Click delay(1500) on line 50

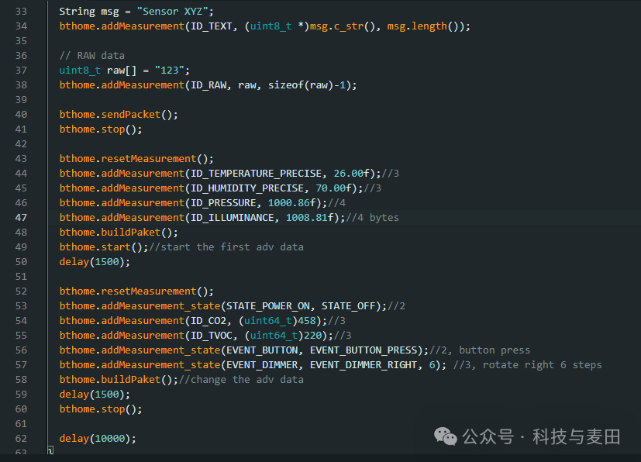point(95,262)
